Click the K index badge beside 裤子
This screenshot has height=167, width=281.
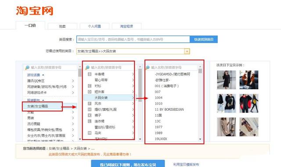tap(90, 115)
